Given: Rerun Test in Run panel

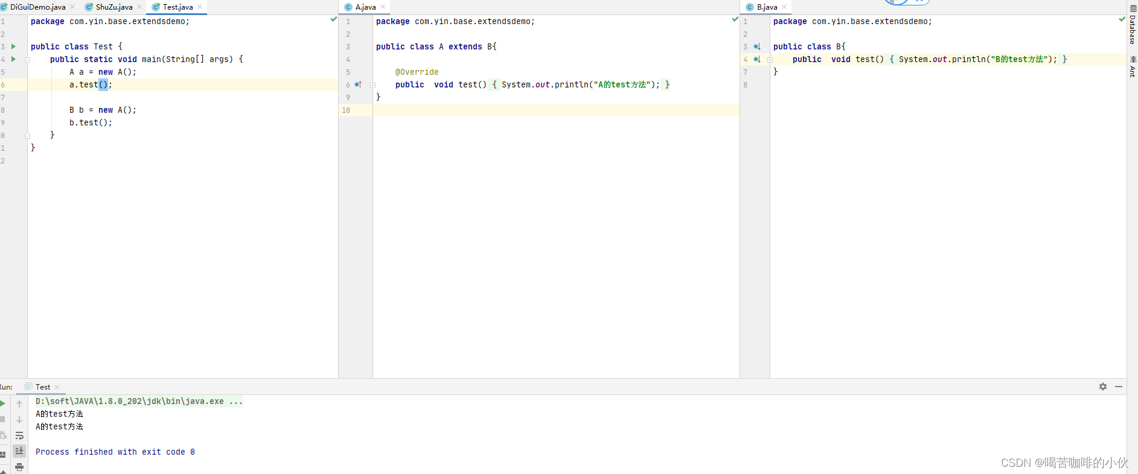Looking at the screenshot, I should pos(2,403).
